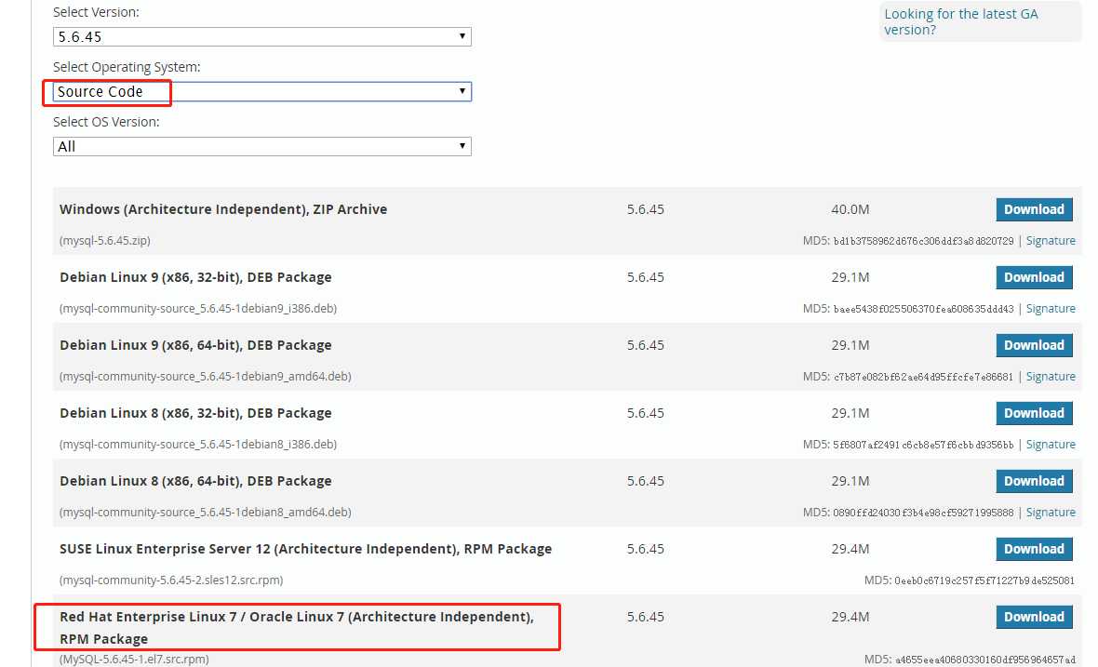
Task: Click 'SUSE Linux Enterprise Server 12' package title
Action: (305, 549)
